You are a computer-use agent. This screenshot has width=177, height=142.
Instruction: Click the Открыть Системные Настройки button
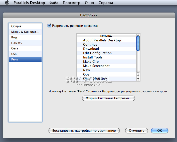click(x=108, y=98)
